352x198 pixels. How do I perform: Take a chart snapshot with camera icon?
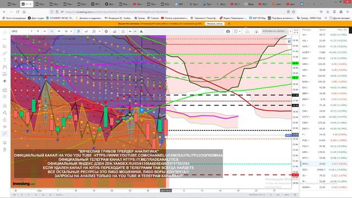pos(228,31)
